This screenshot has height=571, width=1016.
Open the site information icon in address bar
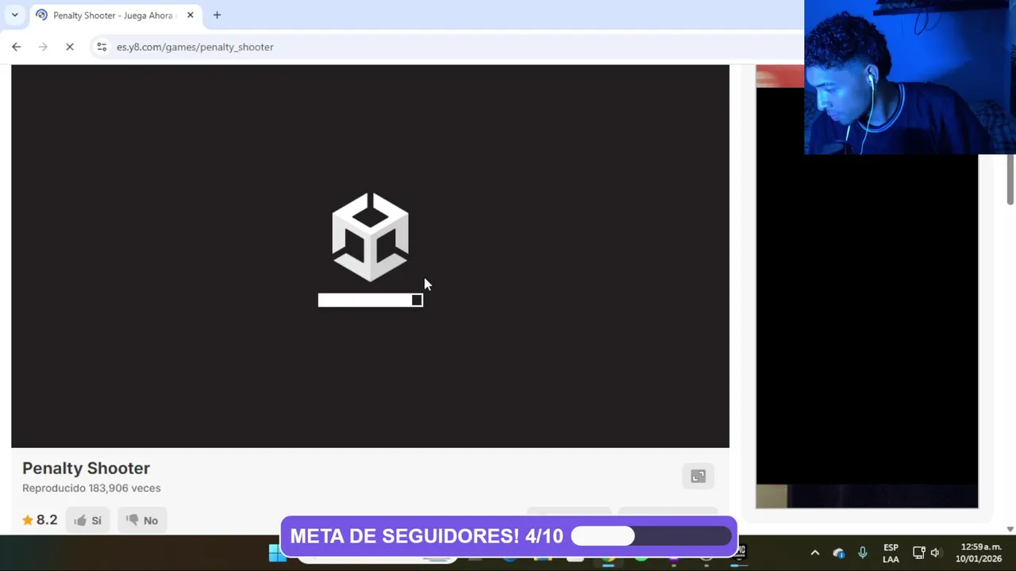click(102, 47)
